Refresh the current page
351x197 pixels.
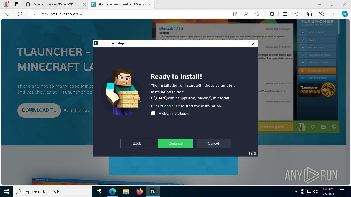(20, 14)
